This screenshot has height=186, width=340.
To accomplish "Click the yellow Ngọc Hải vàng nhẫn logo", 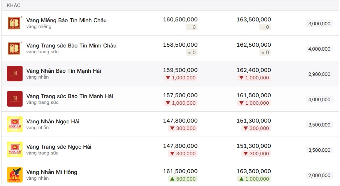I will (x=14, y=124).
